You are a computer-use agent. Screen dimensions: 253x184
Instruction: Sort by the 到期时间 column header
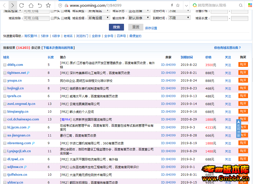tap(187, 57)
